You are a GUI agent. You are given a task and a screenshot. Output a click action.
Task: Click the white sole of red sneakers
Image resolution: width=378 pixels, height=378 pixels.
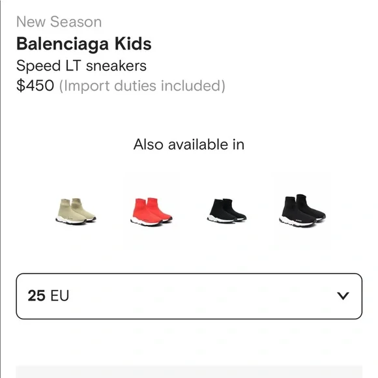pyautogui.click(x=146, y=222)
